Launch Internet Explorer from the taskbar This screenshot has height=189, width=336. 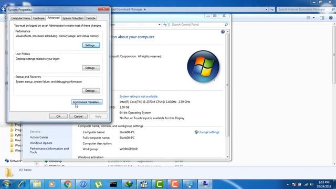tap(22, 184)
